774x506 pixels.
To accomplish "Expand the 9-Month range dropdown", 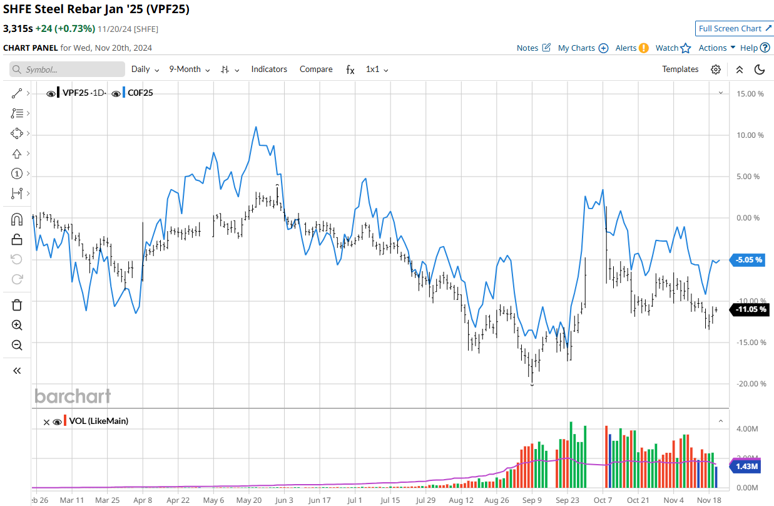I will [x=189, y=70].
